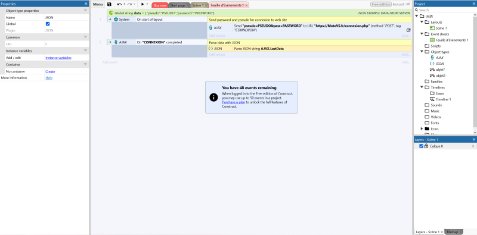Viewport: 477px width, 235px height.
Task: Click the AJAX icon in event 2 condition
Action: pyautogui.click(x=116, y=42)
